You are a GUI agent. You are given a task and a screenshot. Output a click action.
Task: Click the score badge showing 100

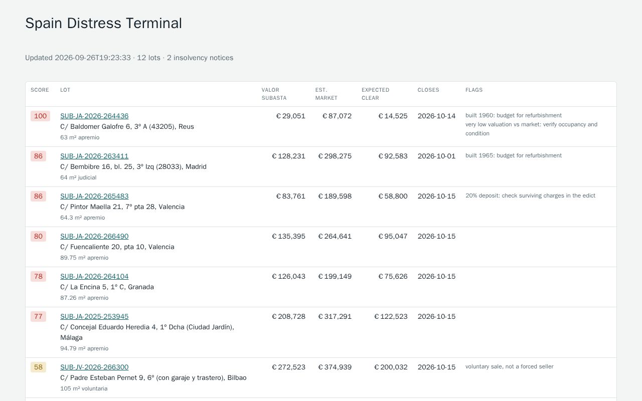[40, 116]
